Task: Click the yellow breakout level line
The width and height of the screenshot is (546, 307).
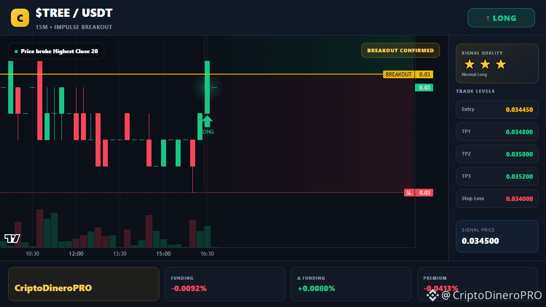Action: coord(191,74)
